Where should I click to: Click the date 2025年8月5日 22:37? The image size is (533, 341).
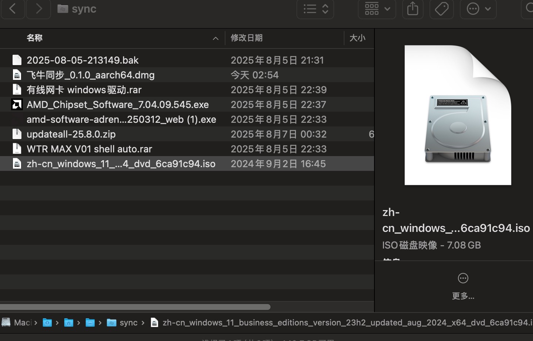tap(278, 105)
